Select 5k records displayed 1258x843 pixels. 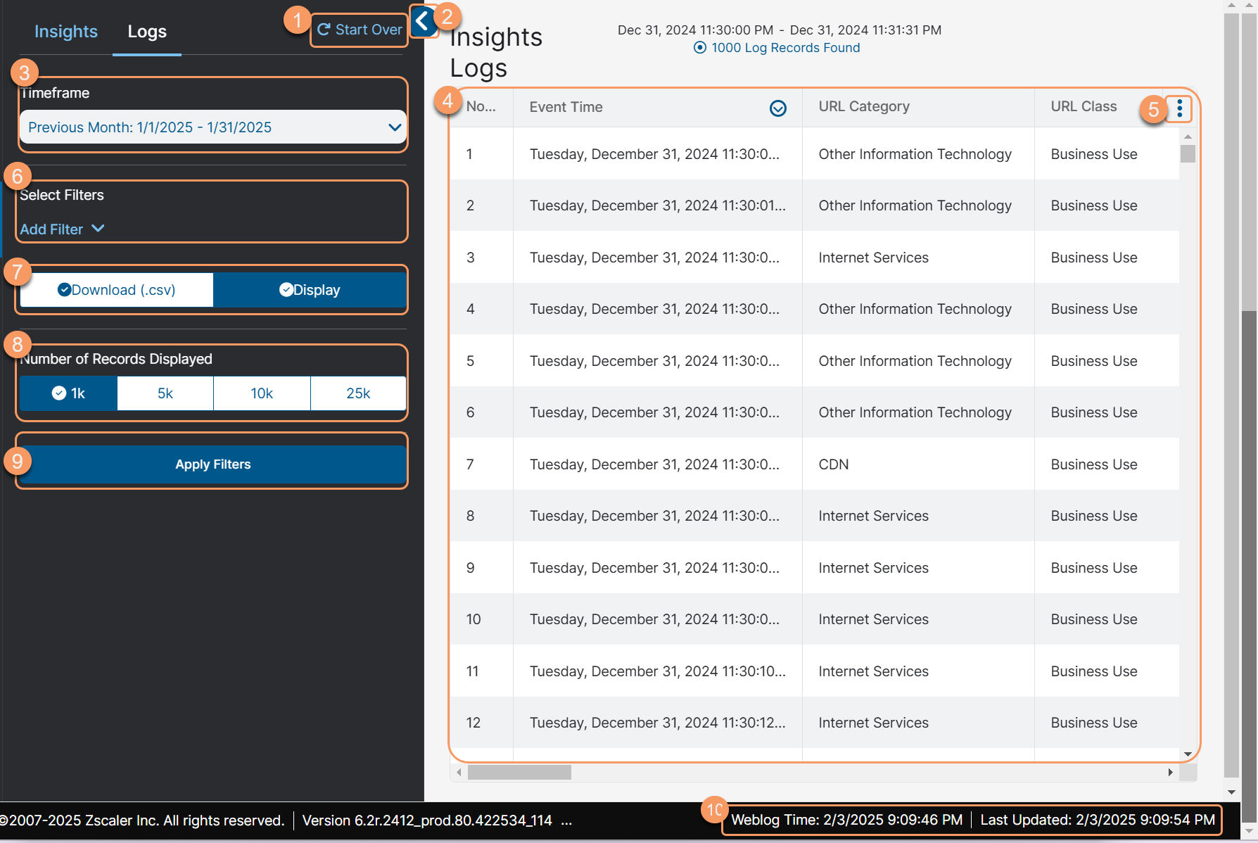pos(165,393)
